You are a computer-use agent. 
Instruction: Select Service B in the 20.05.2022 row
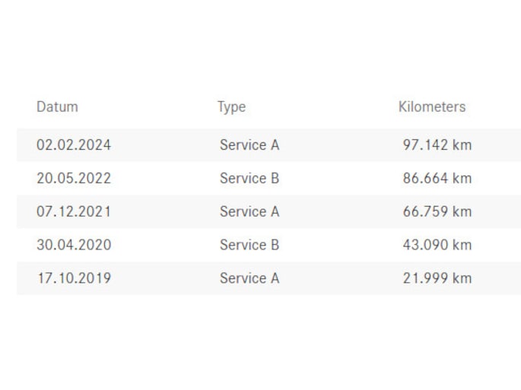coord(249,179)
